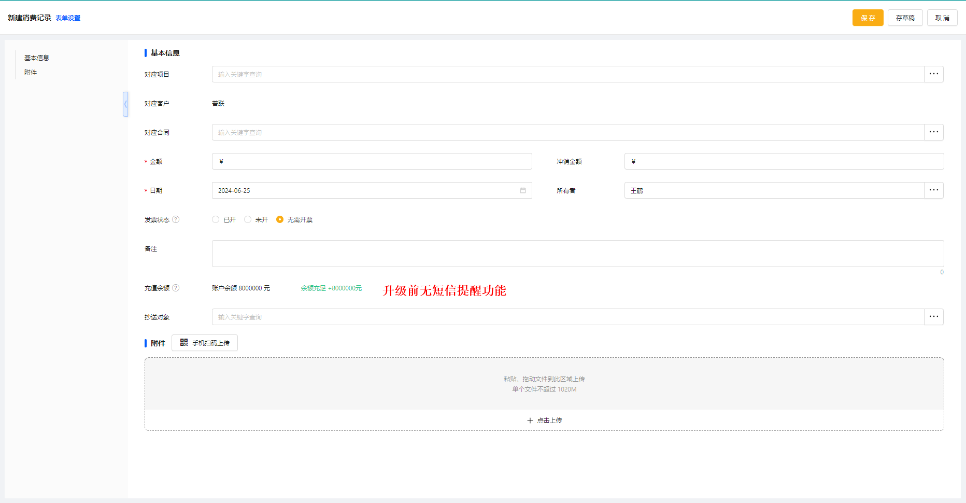966x503 pixels.
Task: Open the 抄送对象 lookup ellipsis button
Action: click(x=933, y=317)
